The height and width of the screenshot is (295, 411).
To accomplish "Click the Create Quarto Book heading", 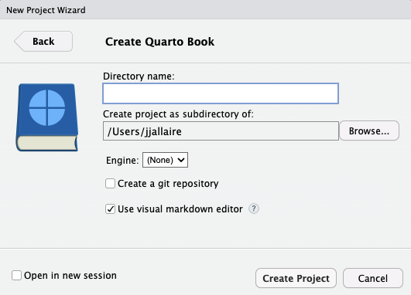I will (x=160, y=42).
